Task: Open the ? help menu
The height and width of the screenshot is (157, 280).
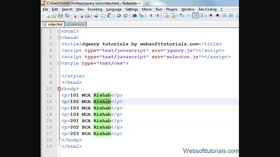Action: (x=221, y=9)
